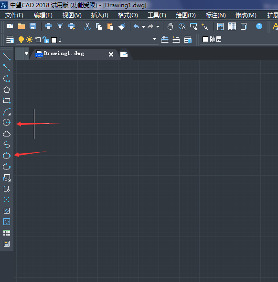Insert a table with Table tool

click(x=7, y=233)
